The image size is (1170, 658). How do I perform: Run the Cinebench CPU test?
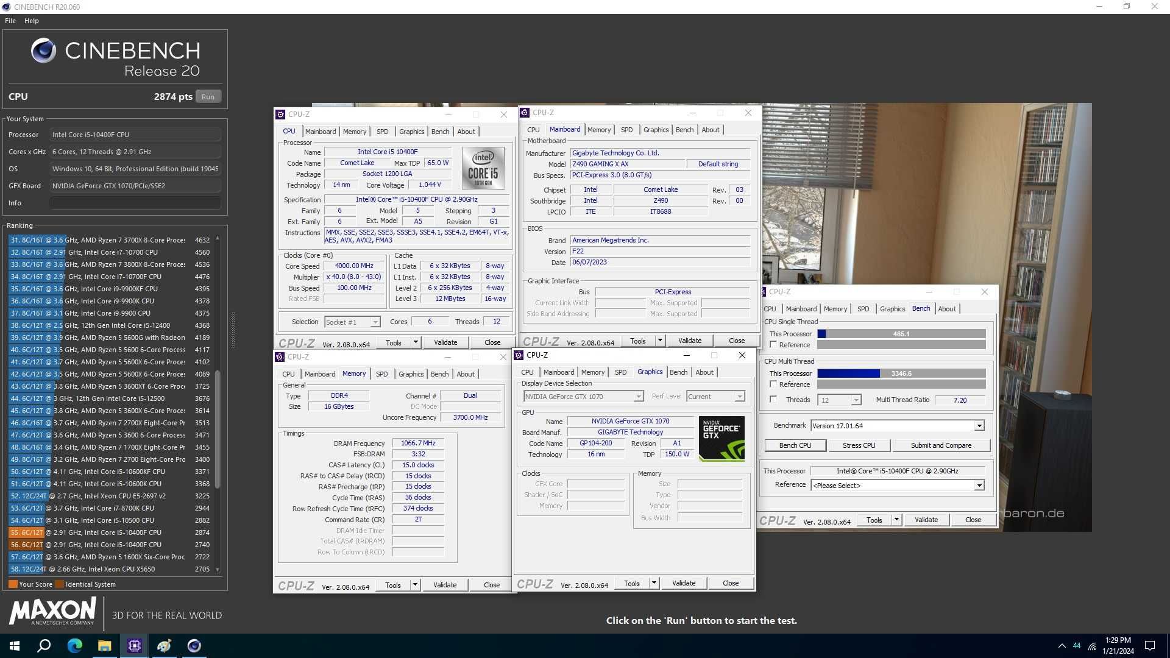pos(208,97)
